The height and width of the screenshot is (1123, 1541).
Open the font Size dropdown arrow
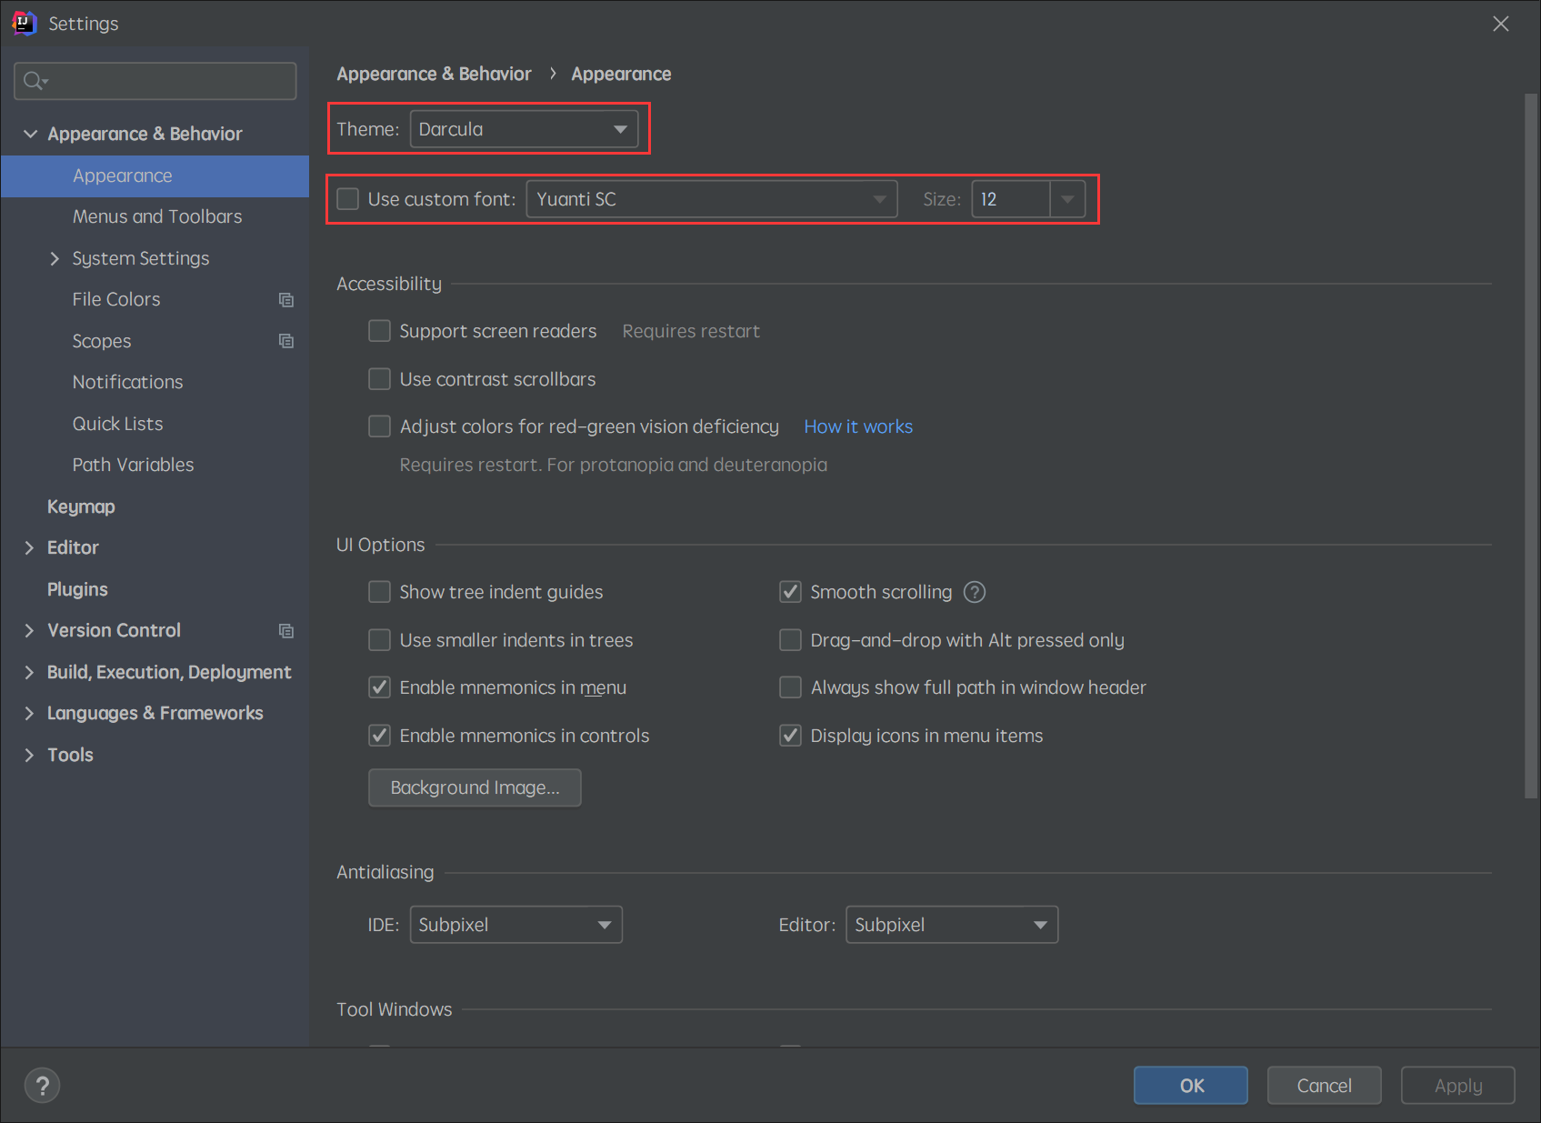(1067, 199)
